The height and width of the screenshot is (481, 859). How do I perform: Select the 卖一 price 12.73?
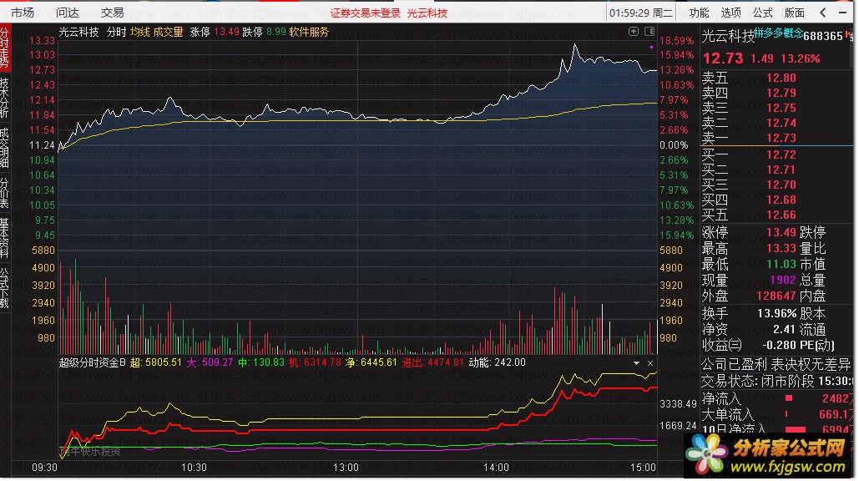[x=781, y=138]
